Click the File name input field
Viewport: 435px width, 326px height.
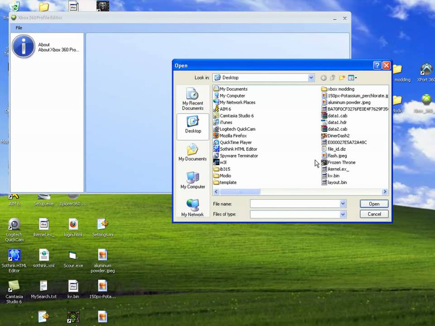tap(295, 204)
